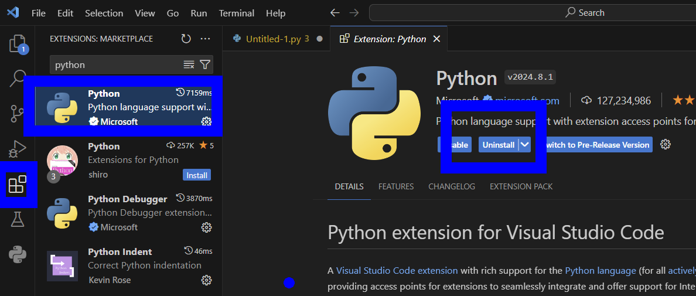This screenshot has height=296, width=696.
Task: Open the EXTENSION PACK tab
Action: click(521, 187)
